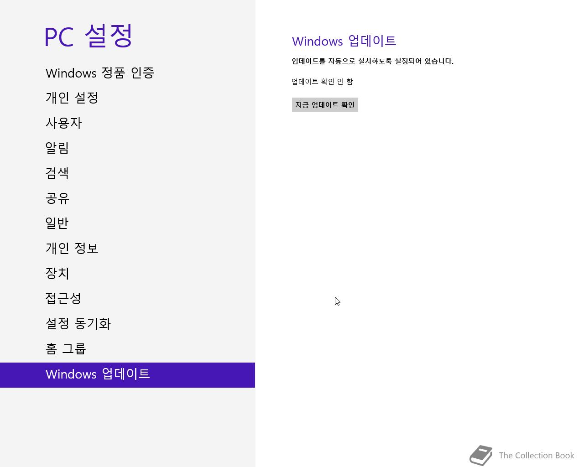Click the PC 설정 title
The width and height of the screenshot is (584, 467).
[89, 36]
